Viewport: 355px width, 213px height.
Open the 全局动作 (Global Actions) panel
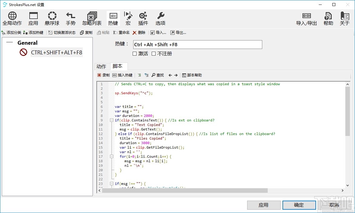[12, 18]
